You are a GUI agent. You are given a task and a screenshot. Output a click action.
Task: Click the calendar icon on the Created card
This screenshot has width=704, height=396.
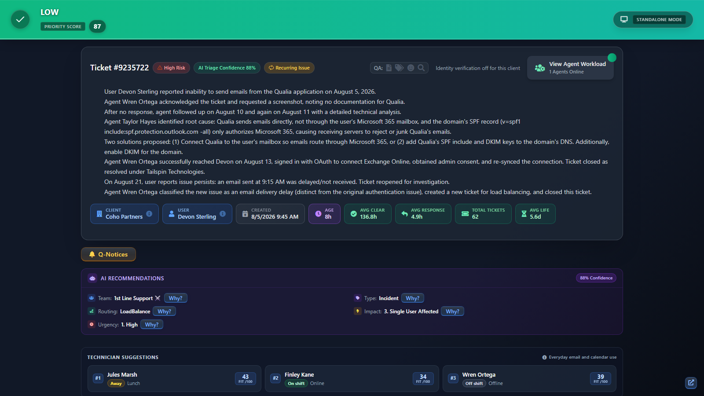point(245,214)
